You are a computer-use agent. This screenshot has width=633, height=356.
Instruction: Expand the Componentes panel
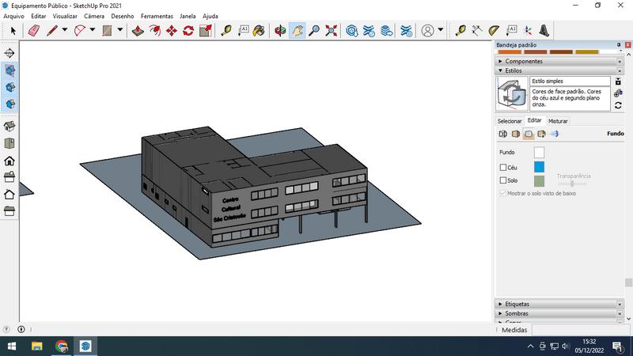(x=523, y=61)
